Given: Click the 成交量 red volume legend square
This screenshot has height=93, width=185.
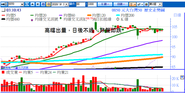Looking at the screenshot, I should point(3,72).
